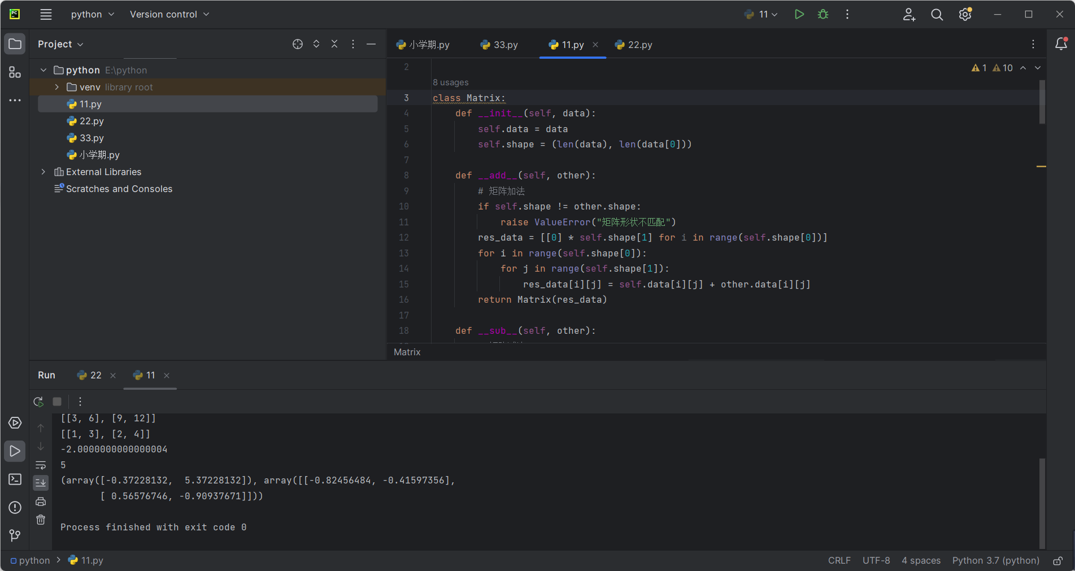Open the Git version control tool window
1075x571 pixels.
tap(15, 535)
